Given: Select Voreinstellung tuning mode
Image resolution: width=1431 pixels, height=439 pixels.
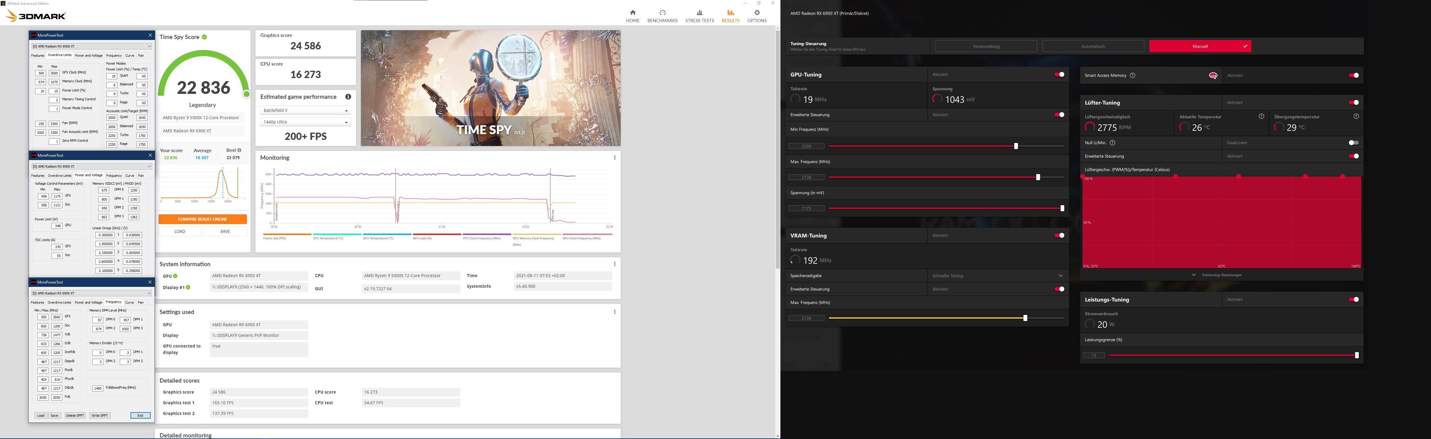Looking at the screenshot, I should [986, 46].
